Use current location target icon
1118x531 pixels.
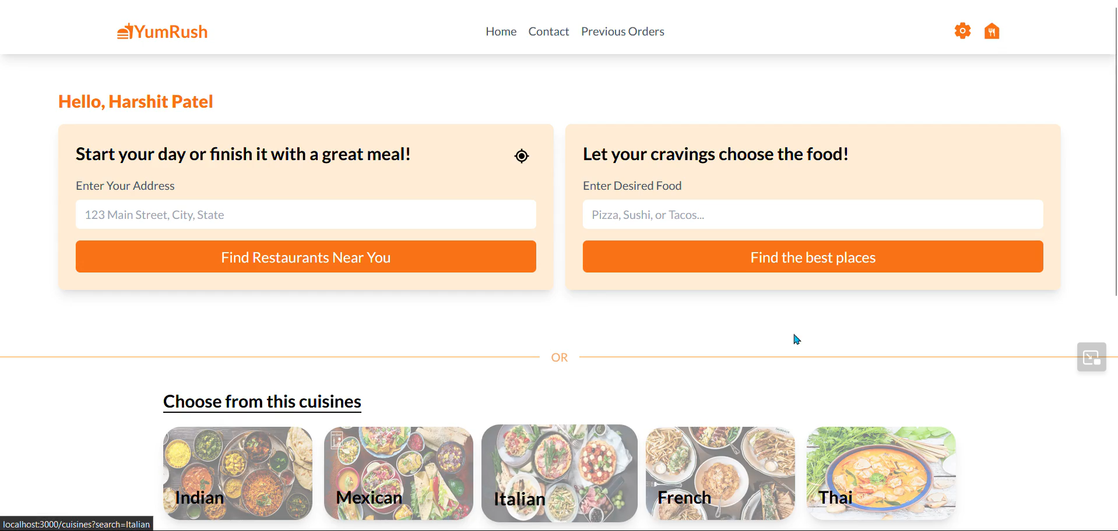click(x=522, y=156)
